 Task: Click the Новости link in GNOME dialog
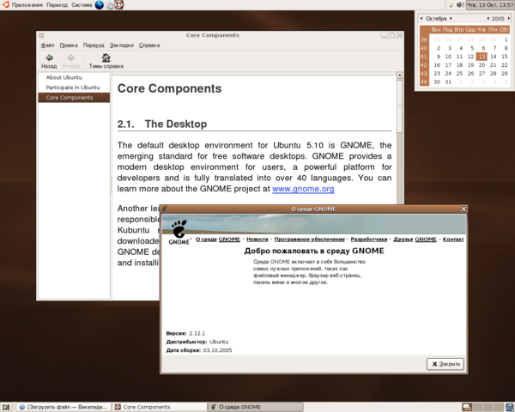(x=257, y=239)
